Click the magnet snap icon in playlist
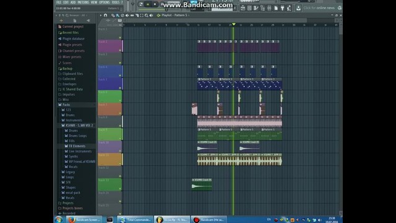This screenshot has height=223, width=396. 105,15
